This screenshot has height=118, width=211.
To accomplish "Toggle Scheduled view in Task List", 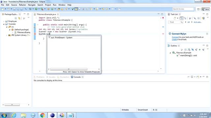I will (x=185, y=18).
